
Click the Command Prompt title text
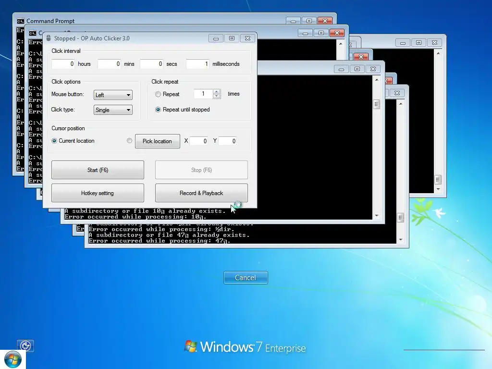(50, 21)
